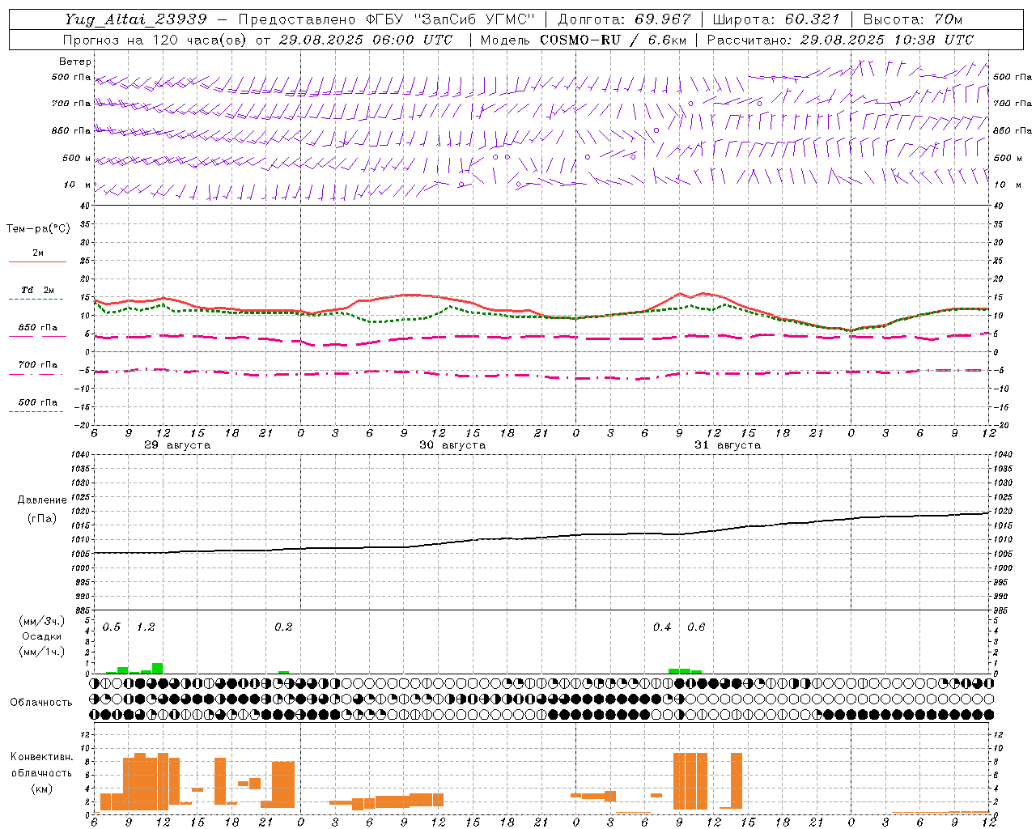This screenshot has height=829, width=1036.
Task: Click the Осадки label
Action: tap(42, 636)
